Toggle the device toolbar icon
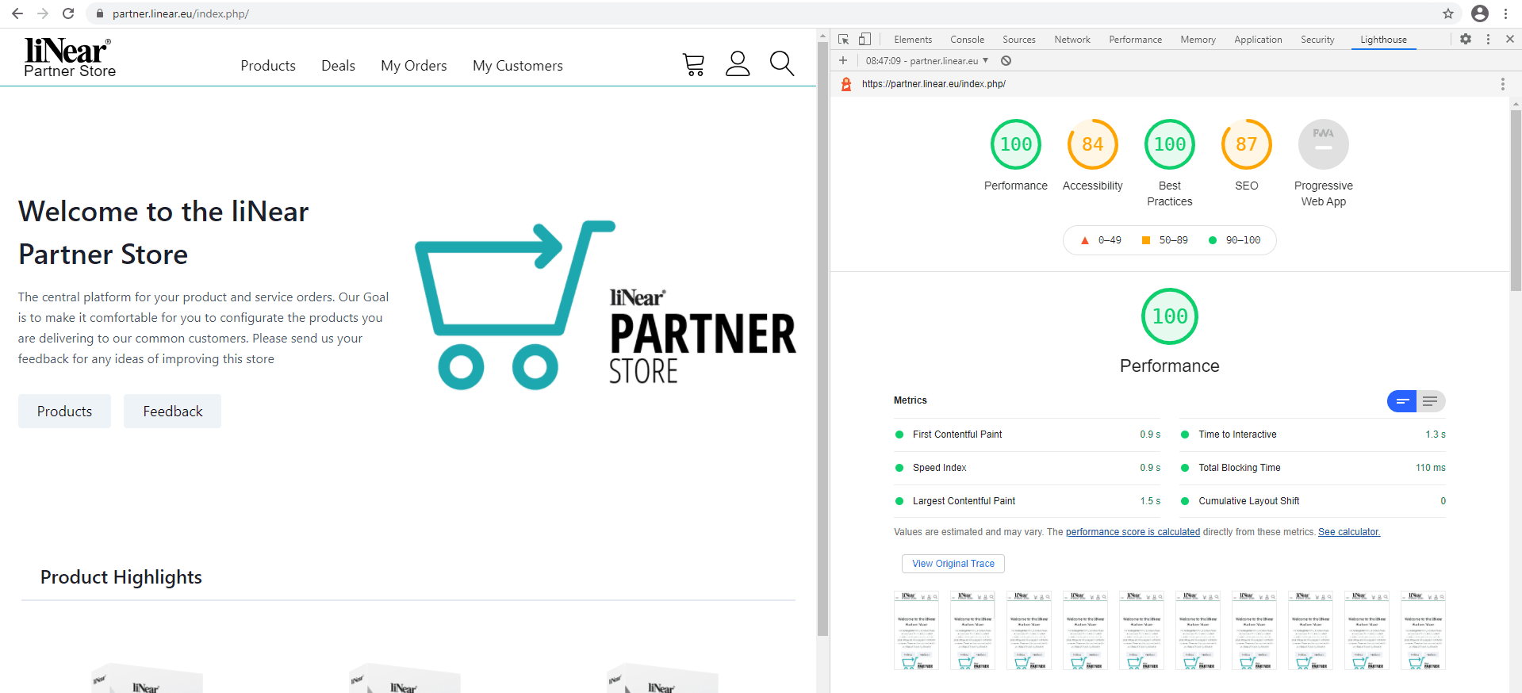Image resolution: width=1522 pixels, height=693 pixels. pos(865,39)
